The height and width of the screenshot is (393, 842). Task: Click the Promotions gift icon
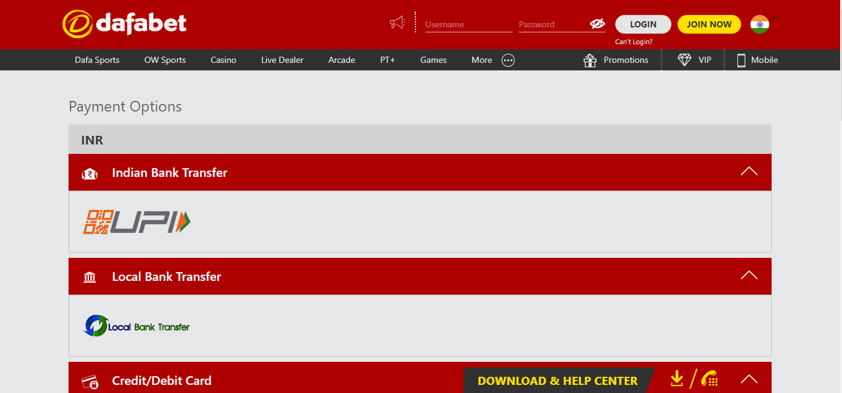[x=590, y=60]
